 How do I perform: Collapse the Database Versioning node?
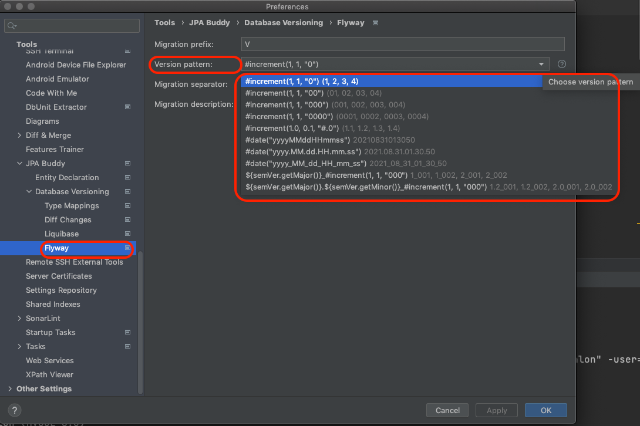pos(29,191)
